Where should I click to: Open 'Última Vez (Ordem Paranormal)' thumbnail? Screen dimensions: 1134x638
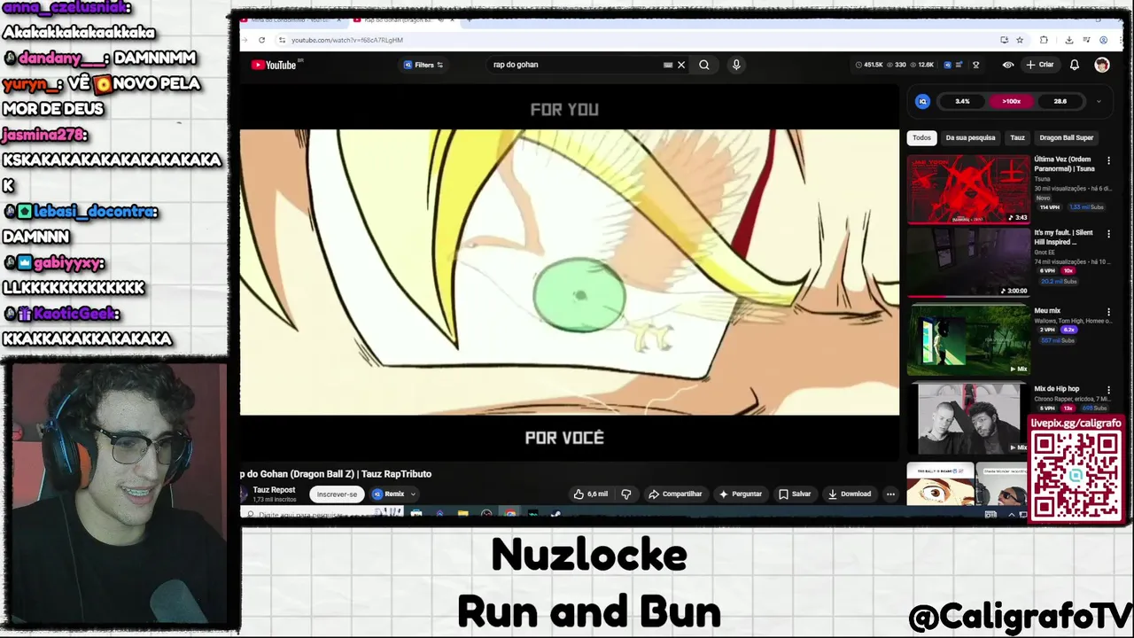[968, 189]
